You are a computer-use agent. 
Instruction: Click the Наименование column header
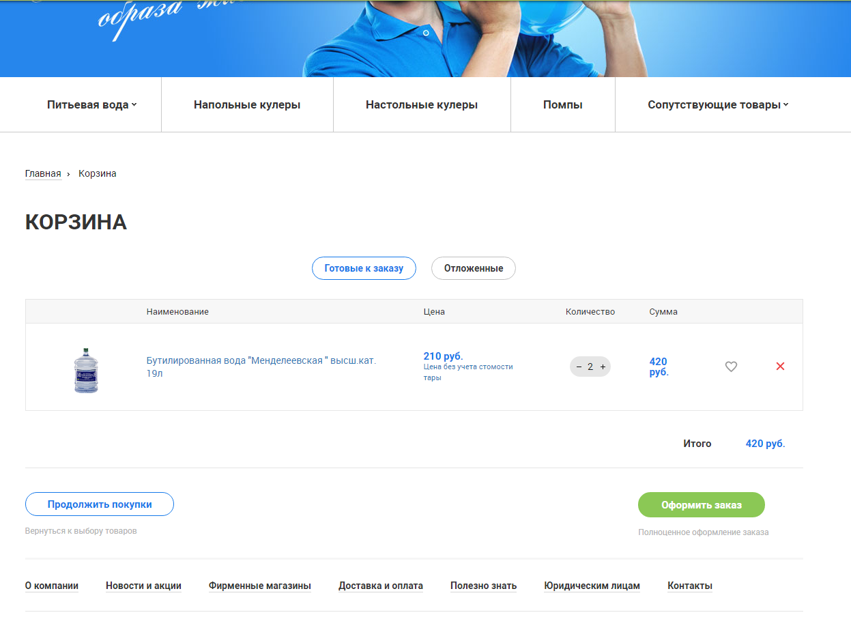(177, 311)
